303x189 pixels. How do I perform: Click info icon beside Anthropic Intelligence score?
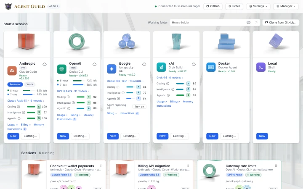coord(24,113)
